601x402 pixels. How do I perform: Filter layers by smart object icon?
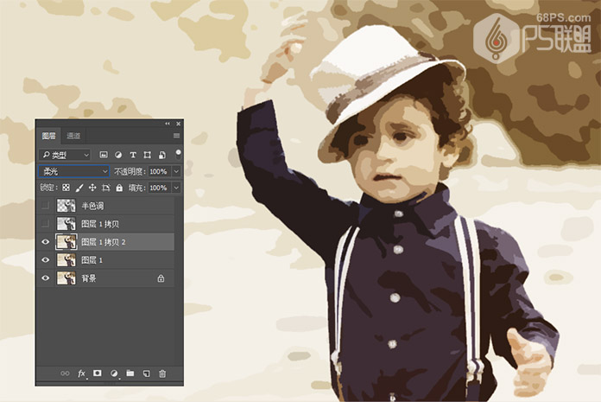point(162,155)
